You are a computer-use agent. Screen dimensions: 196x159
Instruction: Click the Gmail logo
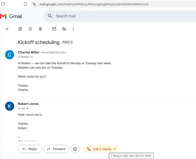[x=11, y=16]
